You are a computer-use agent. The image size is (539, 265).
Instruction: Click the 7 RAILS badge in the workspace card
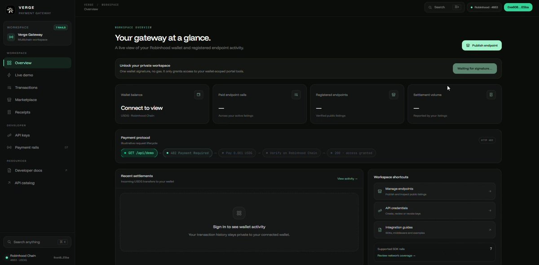click(61, 27)
